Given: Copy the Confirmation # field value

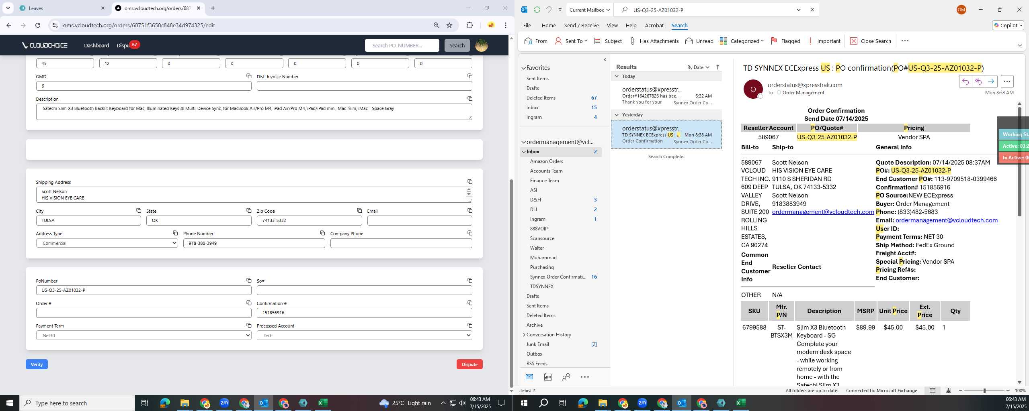Looking at the screenshot, I should tap(470, 303).
